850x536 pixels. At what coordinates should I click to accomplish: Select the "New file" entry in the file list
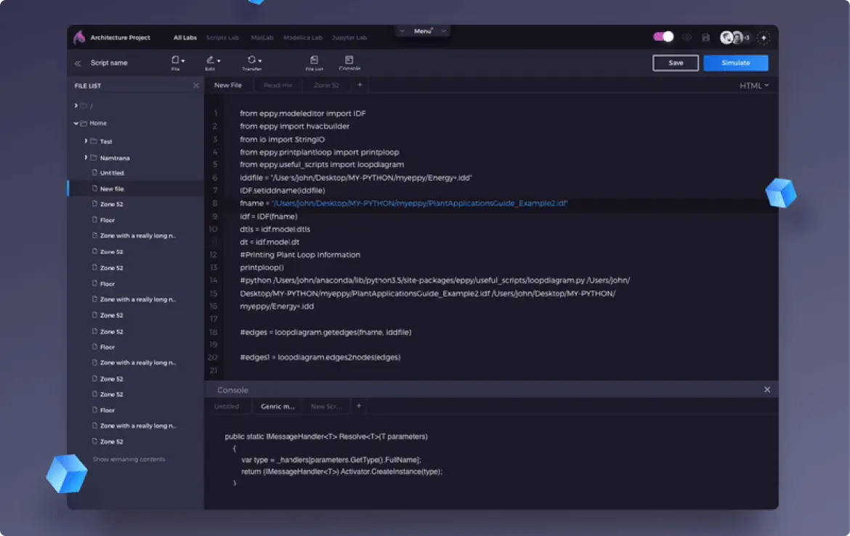pos(136,189)
